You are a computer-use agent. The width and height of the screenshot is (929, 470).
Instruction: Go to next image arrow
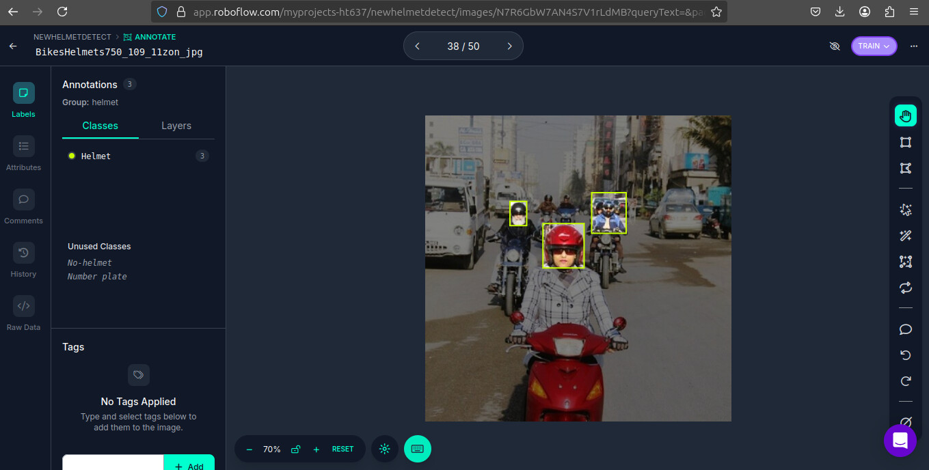click(x=509, y=46)
